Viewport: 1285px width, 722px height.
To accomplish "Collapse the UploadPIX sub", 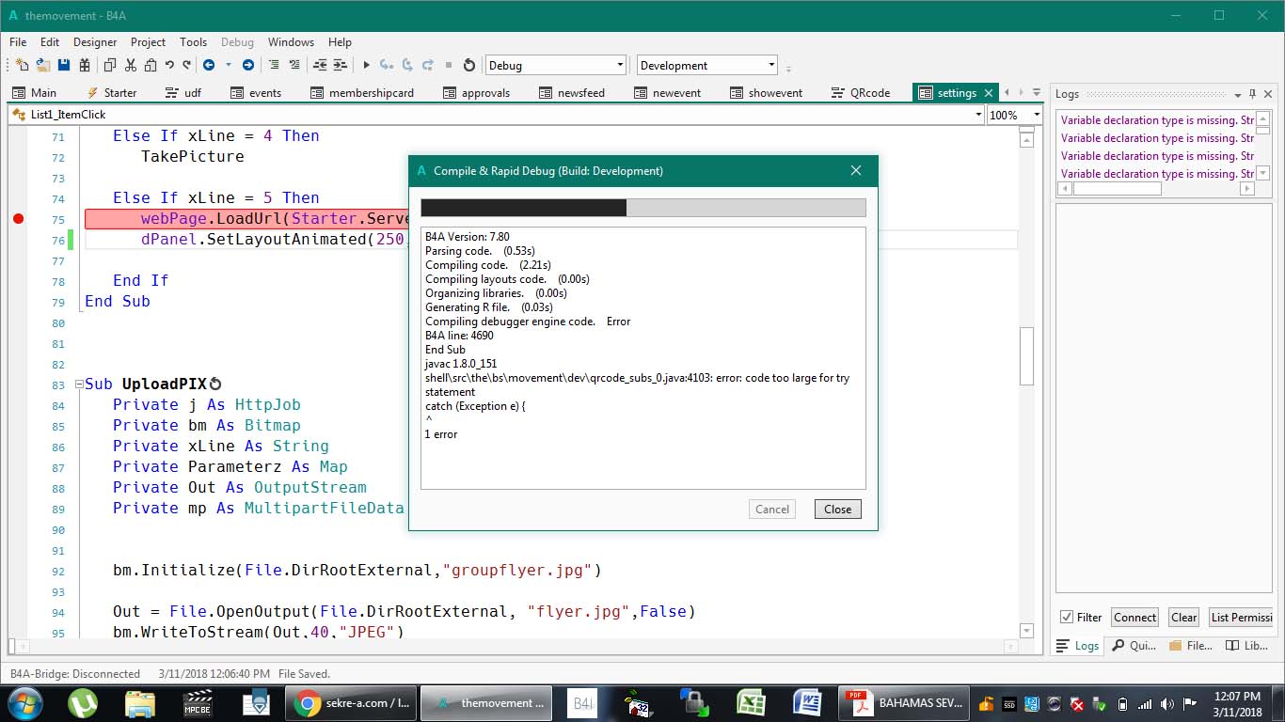I will 79,385.
